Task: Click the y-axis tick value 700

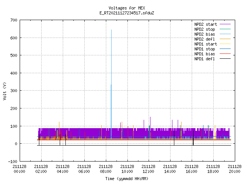Action: 14,20
